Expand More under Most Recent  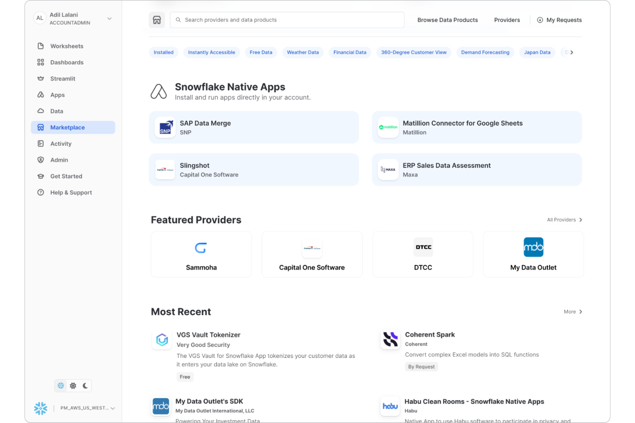pyautogui.click(x=573, y=312)
